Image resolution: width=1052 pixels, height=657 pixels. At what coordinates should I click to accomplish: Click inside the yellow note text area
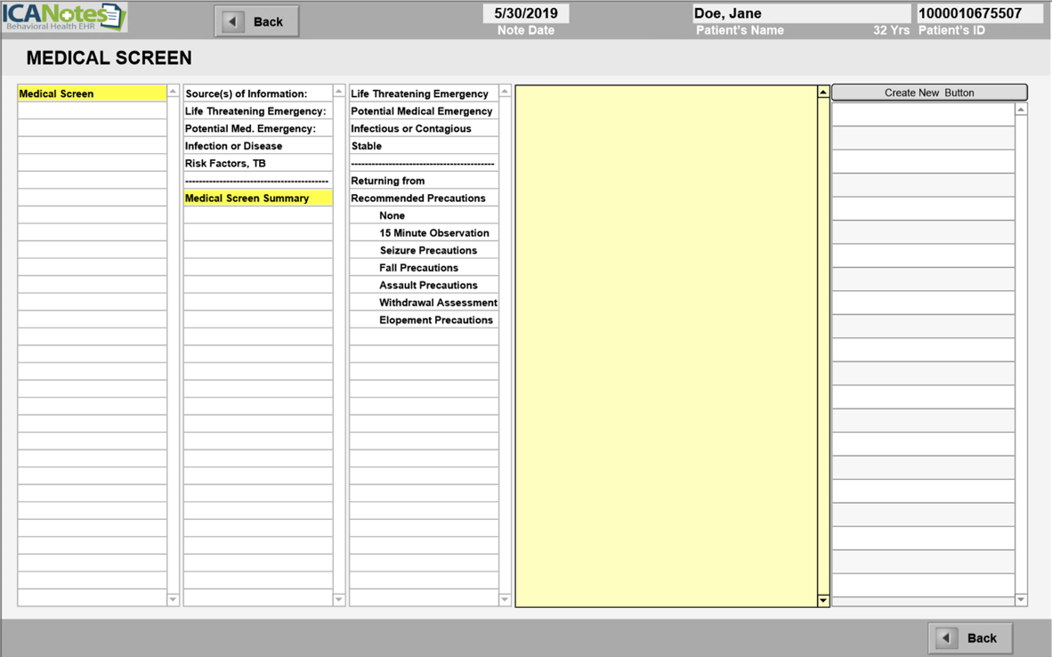pos(665,345)
